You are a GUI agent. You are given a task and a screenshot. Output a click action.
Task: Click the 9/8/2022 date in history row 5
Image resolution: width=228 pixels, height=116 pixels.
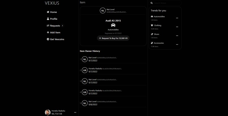coord(93,104)
